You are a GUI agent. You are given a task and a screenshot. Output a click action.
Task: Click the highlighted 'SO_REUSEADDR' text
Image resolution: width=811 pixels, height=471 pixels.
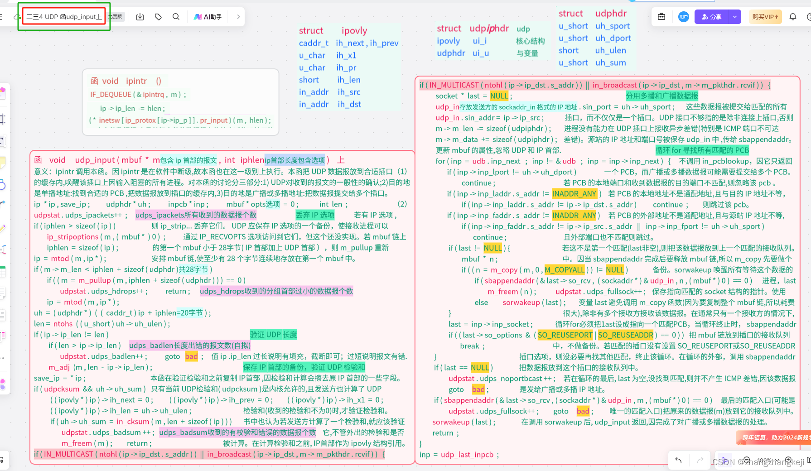(x=625, y=335)
